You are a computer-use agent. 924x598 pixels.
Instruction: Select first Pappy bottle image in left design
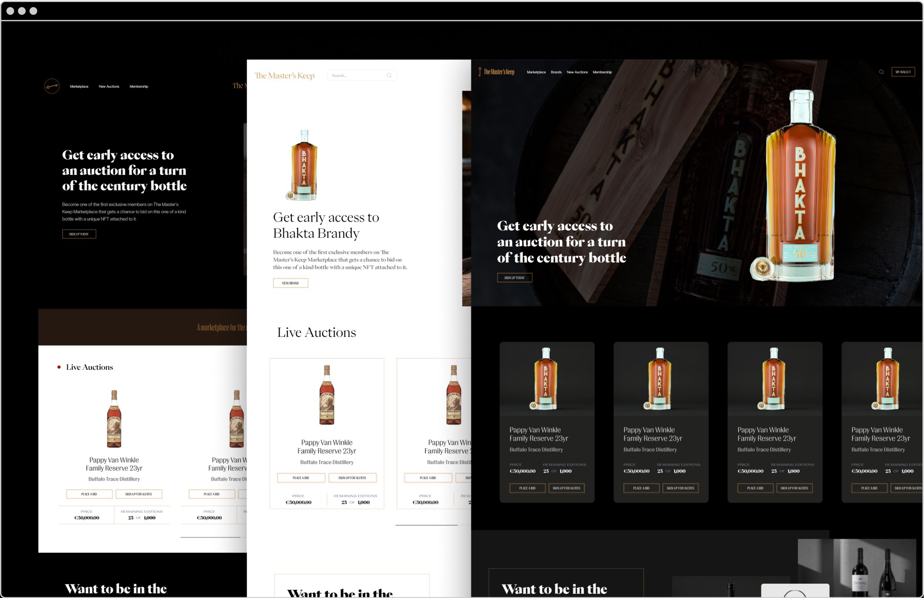tap(114, 418)
